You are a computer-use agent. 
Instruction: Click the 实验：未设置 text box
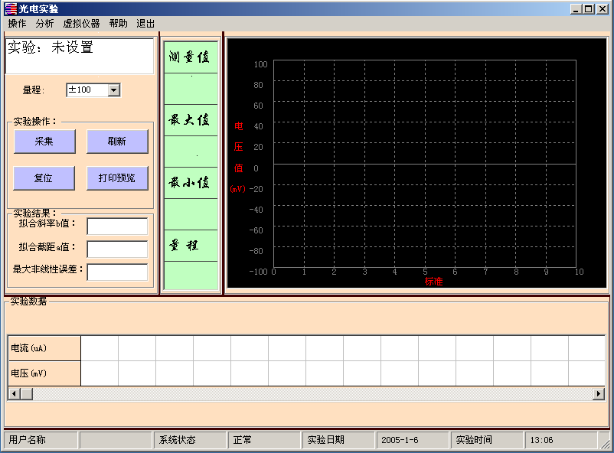click(x=80, y=56)
